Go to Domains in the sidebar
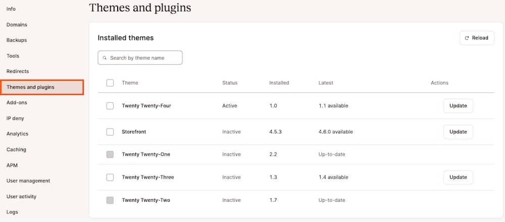Image resolution: width=505 pixels, height=222 pixels. (x=17, y=25)
